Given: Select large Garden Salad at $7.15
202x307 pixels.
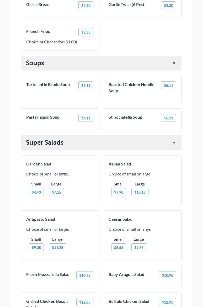Looking at the screenshot, I should (x=56, y=192).
